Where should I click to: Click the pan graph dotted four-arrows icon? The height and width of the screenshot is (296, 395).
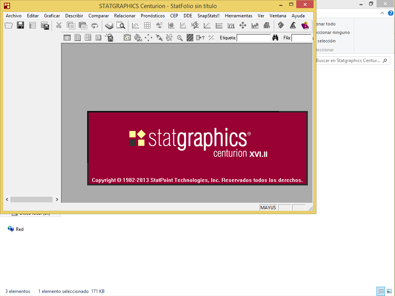pyautogui.click(x=149, y=38)
